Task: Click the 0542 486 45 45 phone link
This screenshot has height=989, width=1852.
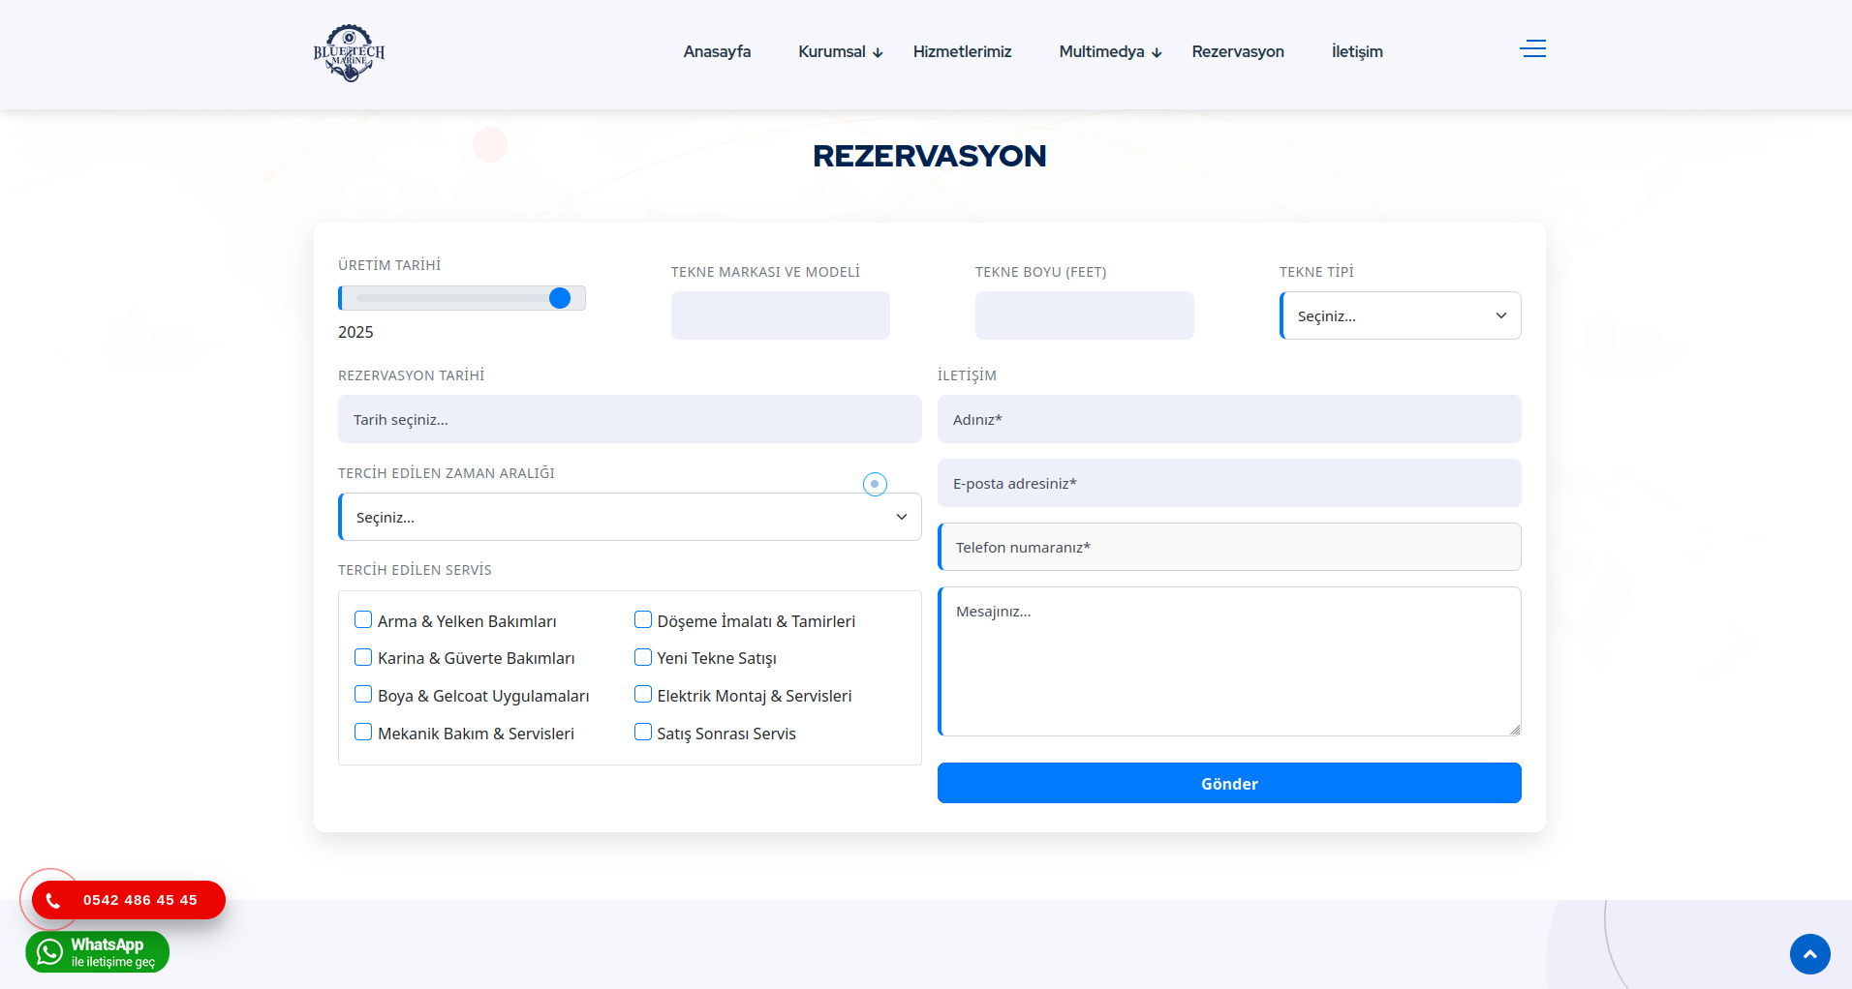Action: [140, 901]
